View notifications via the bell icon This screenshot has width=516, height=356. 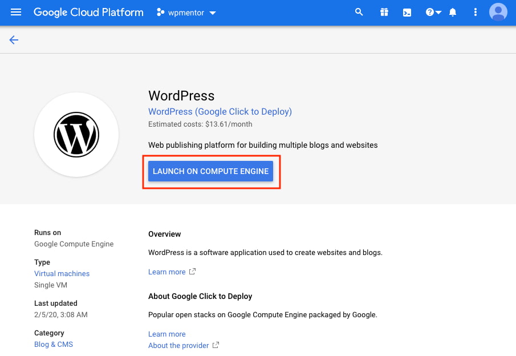[453, 13]
